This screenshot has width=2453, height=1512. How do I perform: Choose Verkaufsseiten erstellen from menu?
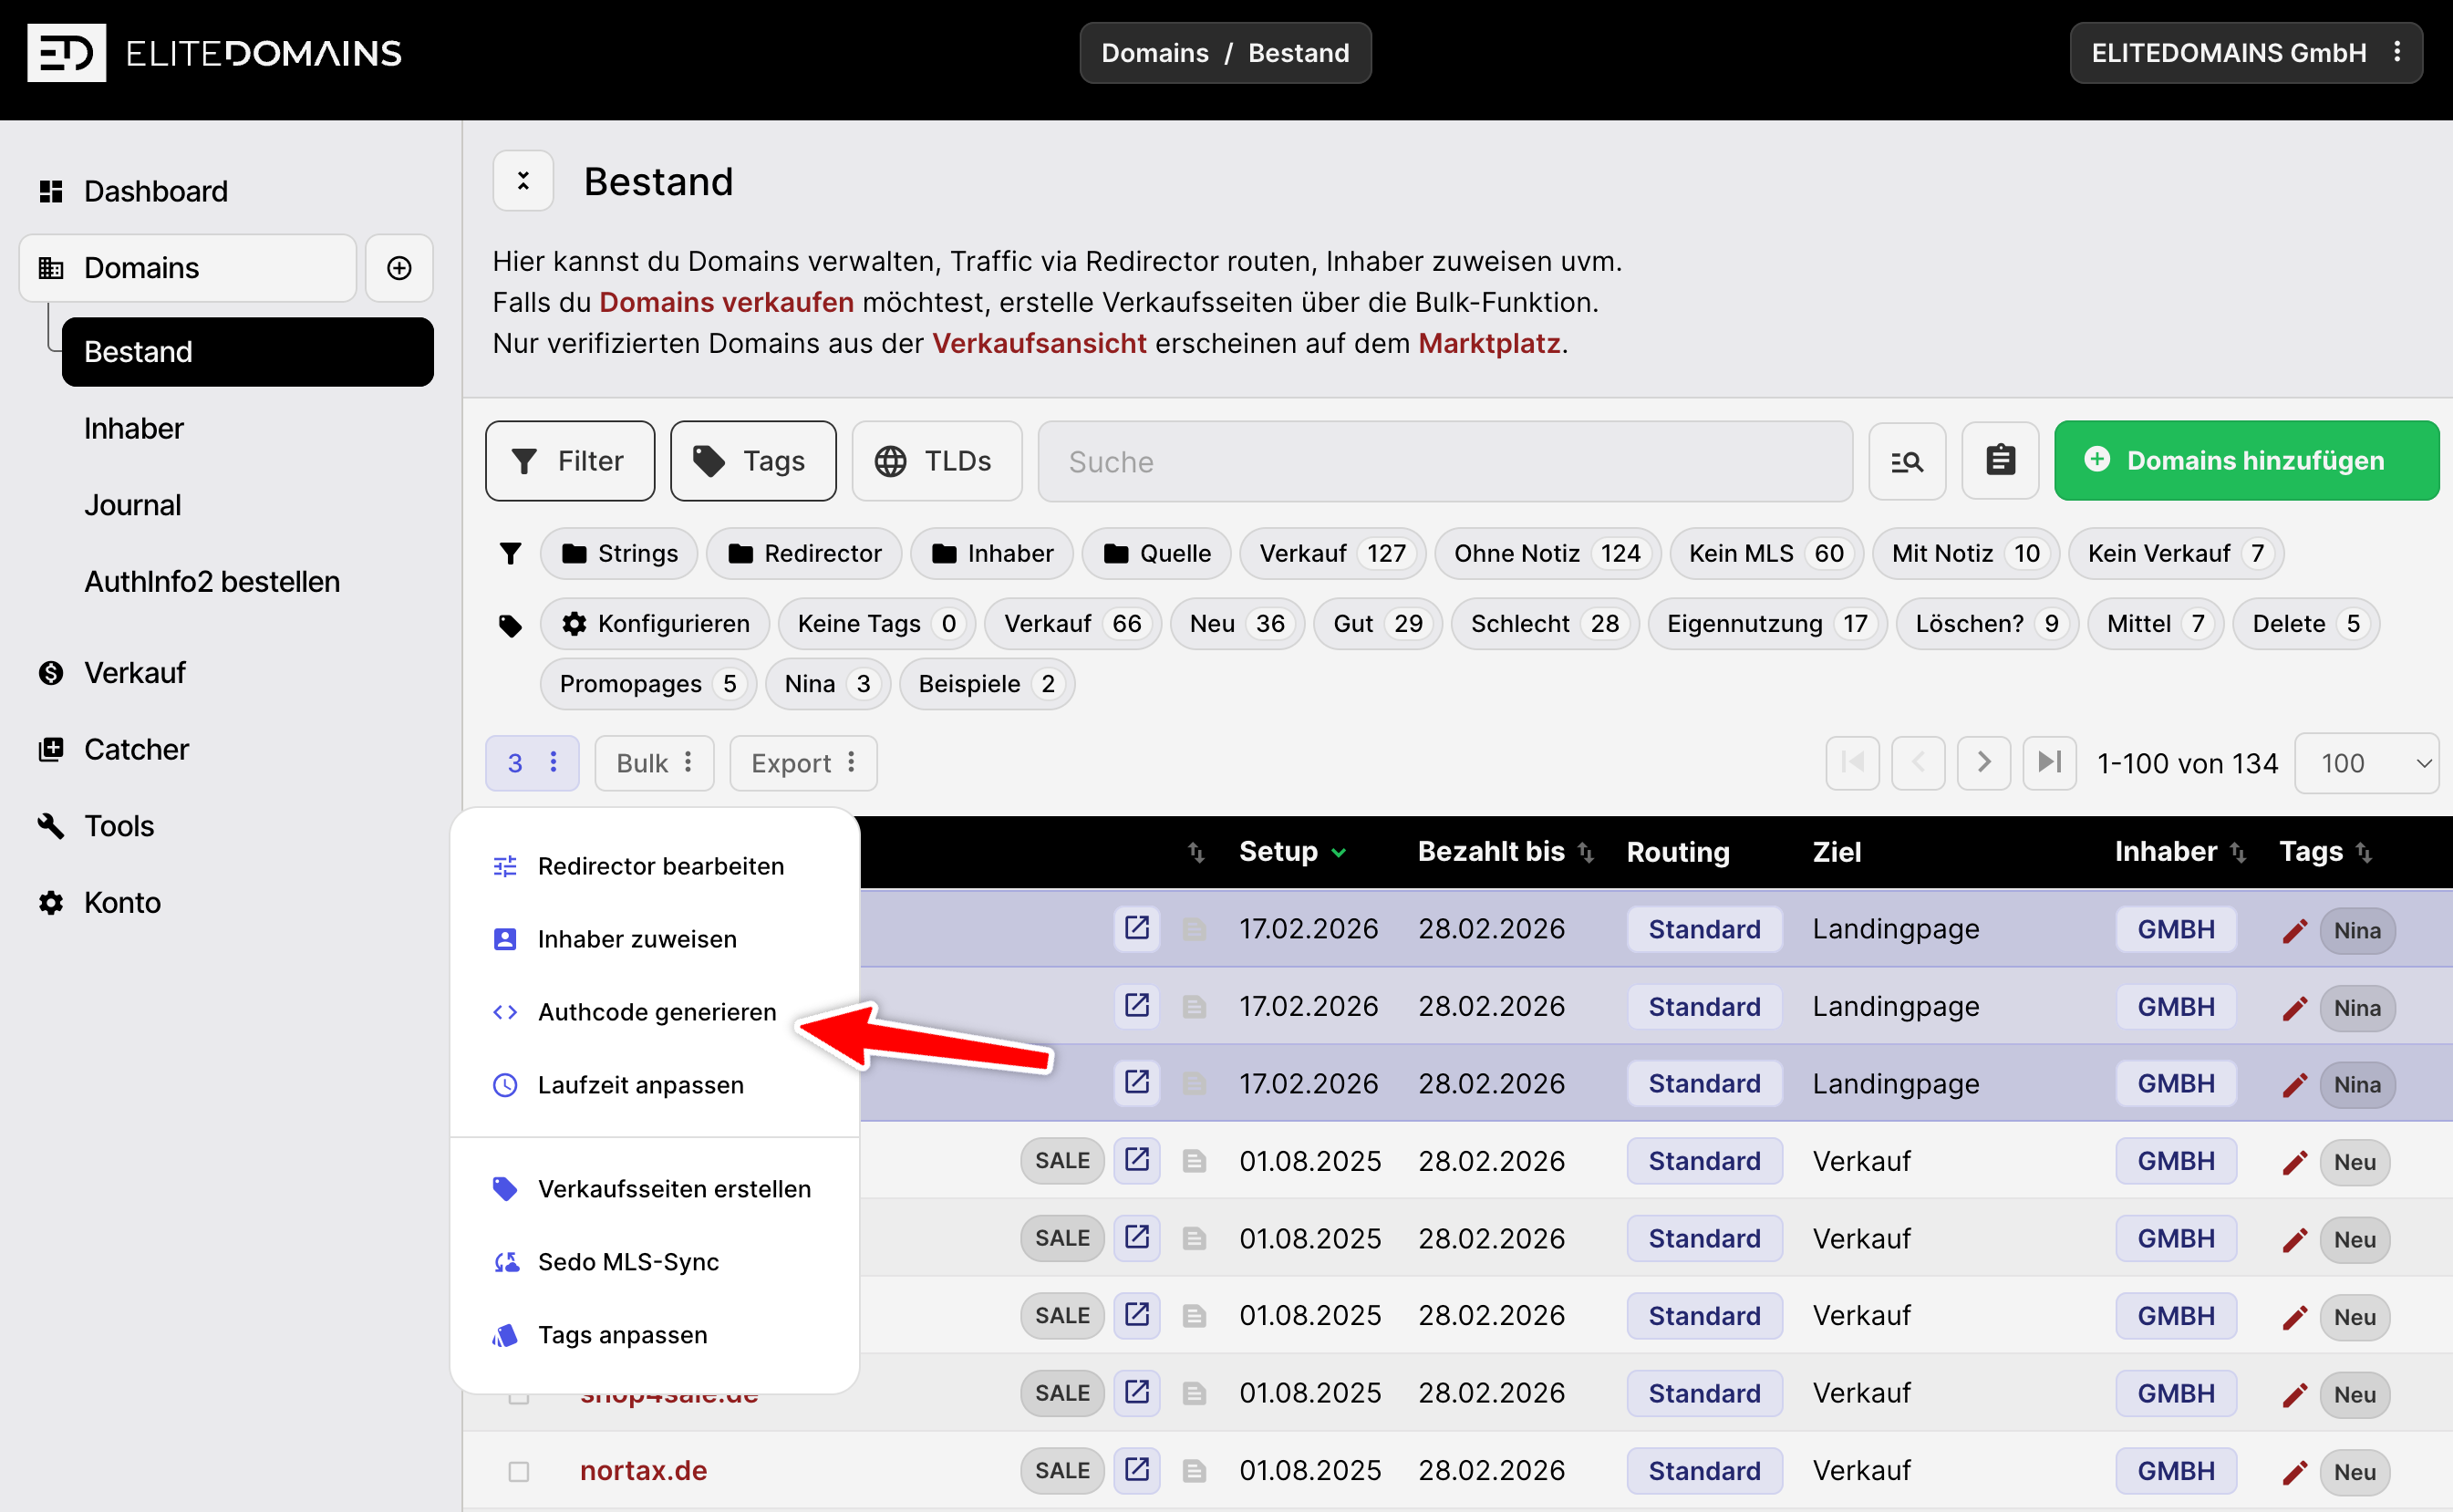(655, 1189)
